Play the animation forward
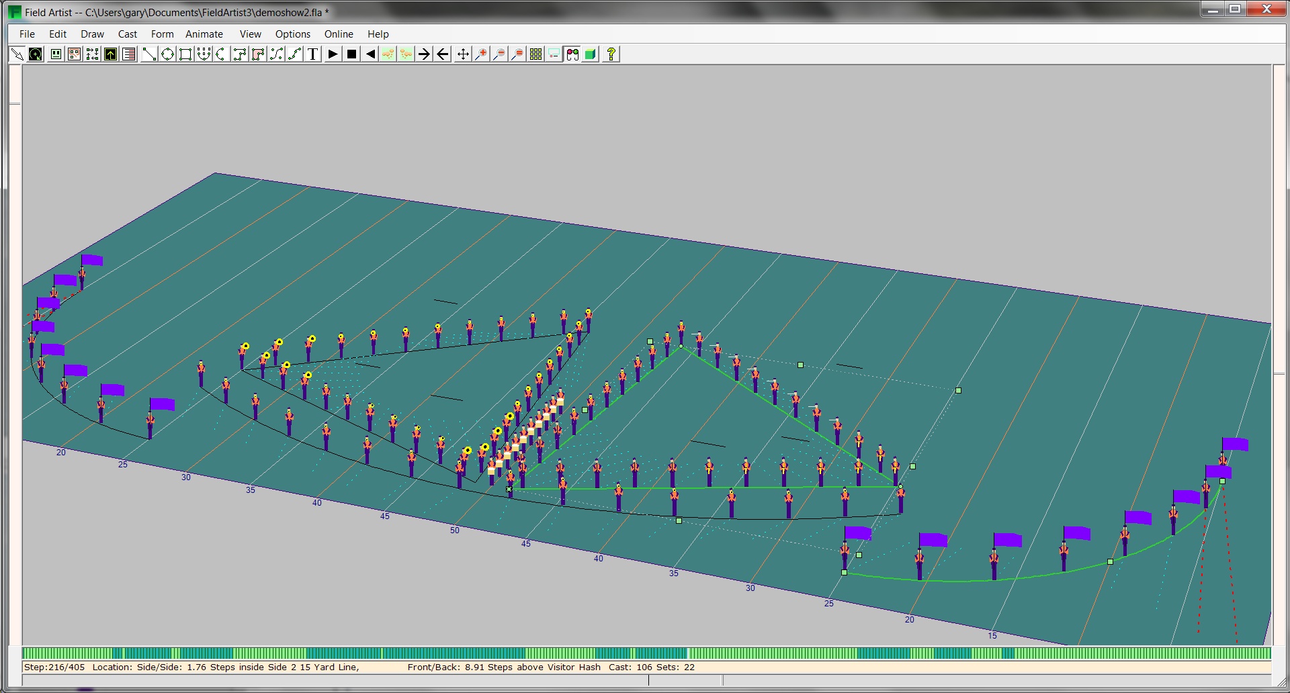Screen dimensions: 1290x693 [x=333, y=54]
